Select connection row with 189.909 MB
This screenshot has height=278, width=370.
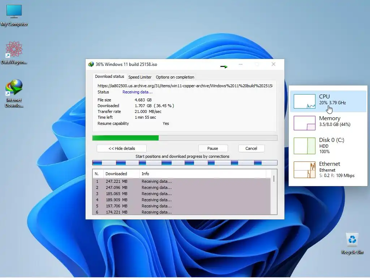point(182,200)
